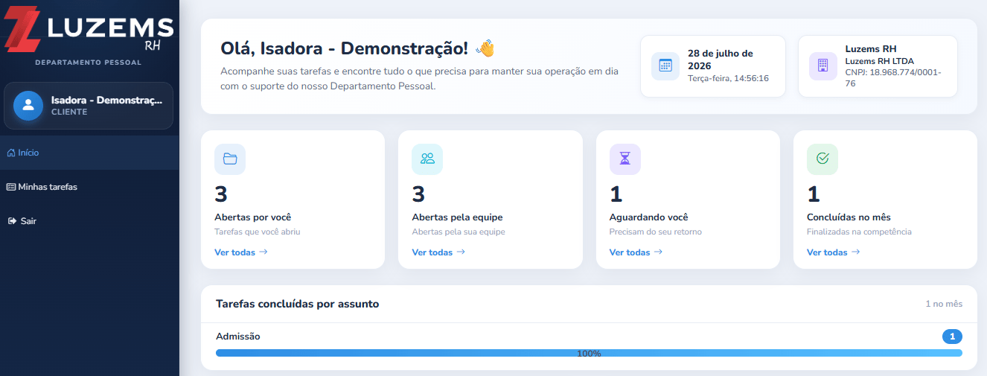Image resolution: width=987 pixels, height=376 pixels.
Task: Click the DEPARTAMENTO PESSOAL sidebar caption
Action: [89, 63]
